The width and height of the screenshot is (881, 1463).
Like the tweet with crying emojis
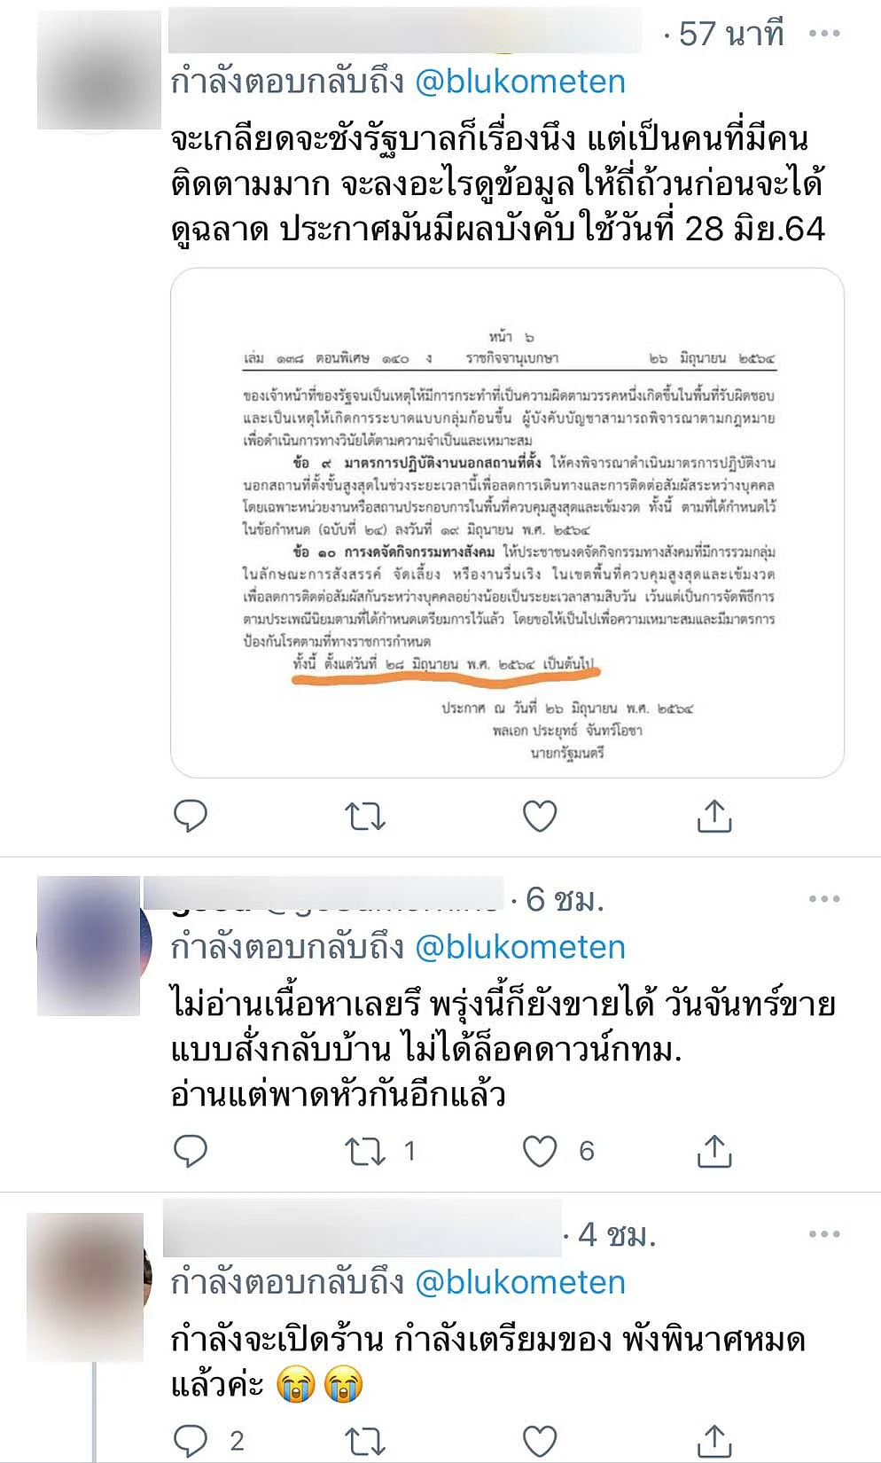[x=539, y=1441]
